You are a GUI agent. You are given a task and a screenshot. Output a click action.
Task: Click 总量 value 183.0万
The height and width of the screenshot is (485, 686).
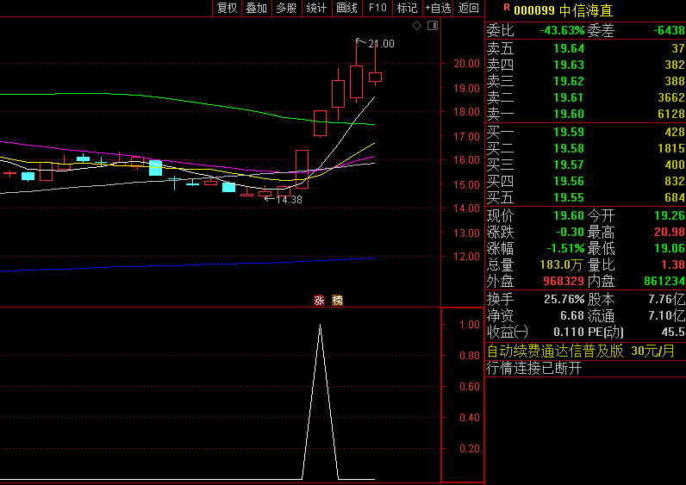pyautogui.click(x=562, y=265)
